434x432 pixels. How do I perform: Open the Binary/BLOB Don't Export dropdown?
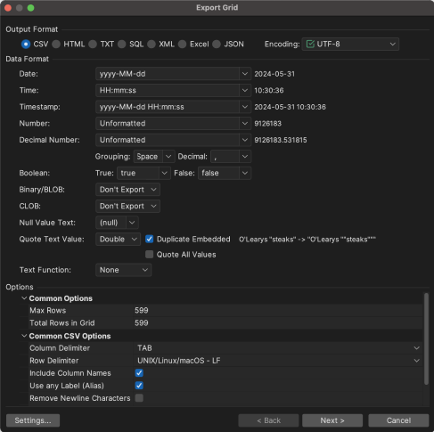pyautogui.click(x=127, y=190)
